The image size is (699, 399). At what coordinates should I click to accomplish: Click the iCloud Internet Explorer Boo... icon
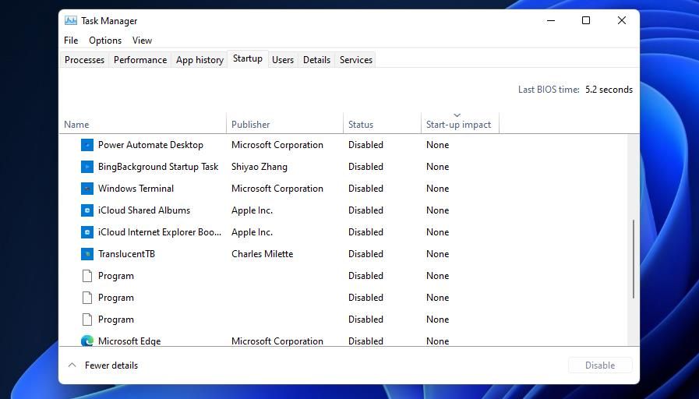[x=87, y=232]
